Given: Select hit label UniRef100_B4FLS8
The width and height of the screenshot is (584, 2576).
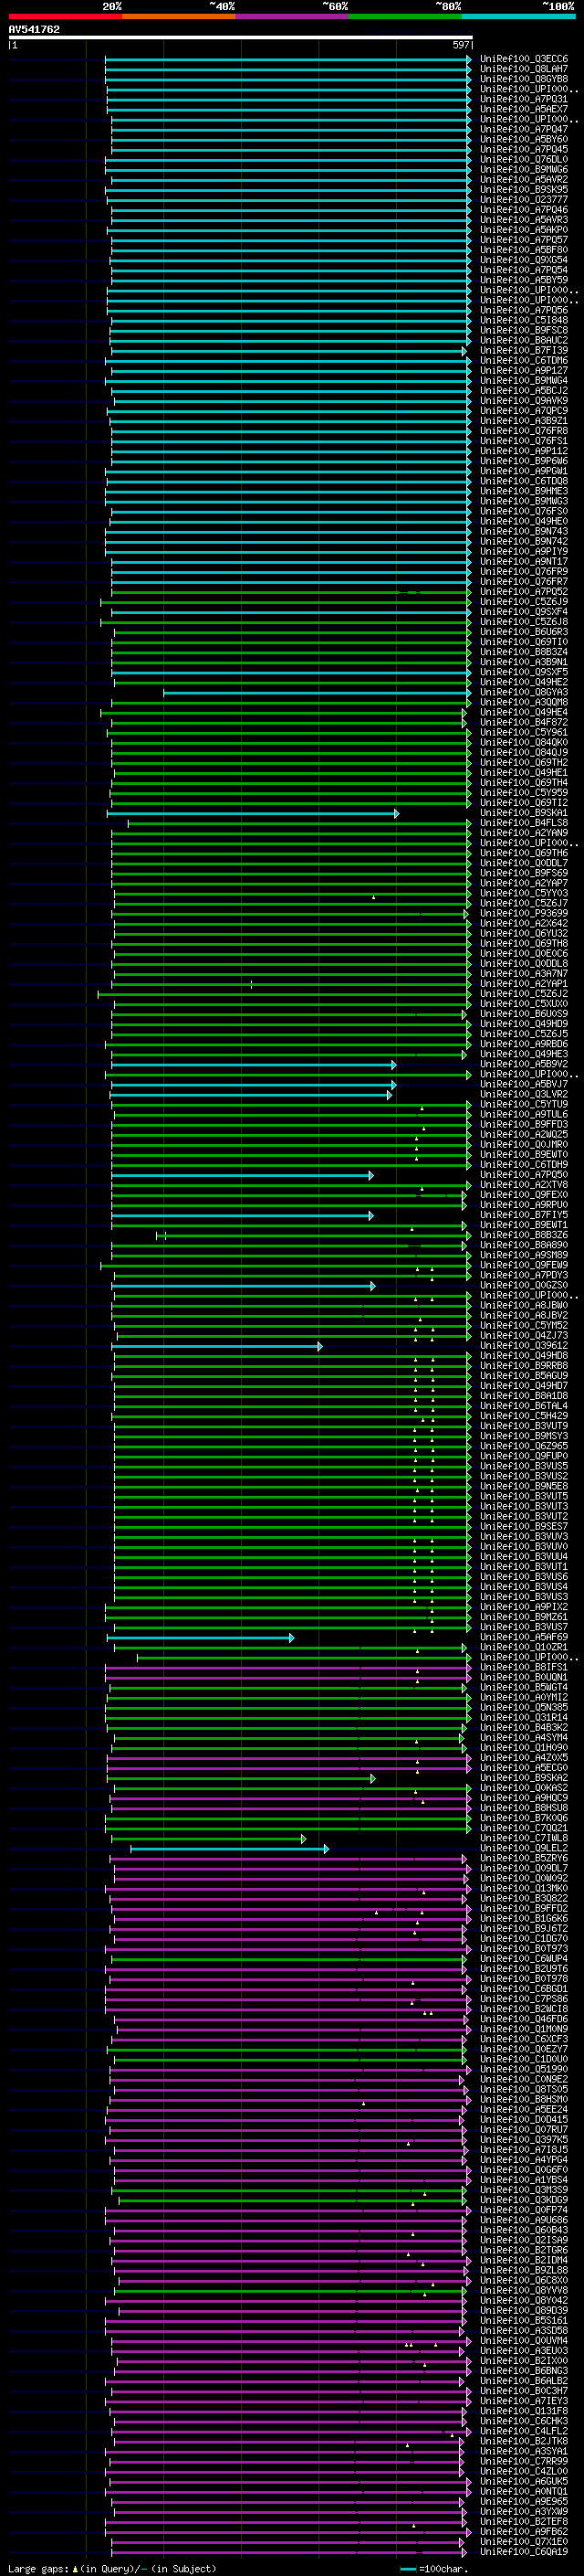Looking at the screenshot, I should 523,823.
